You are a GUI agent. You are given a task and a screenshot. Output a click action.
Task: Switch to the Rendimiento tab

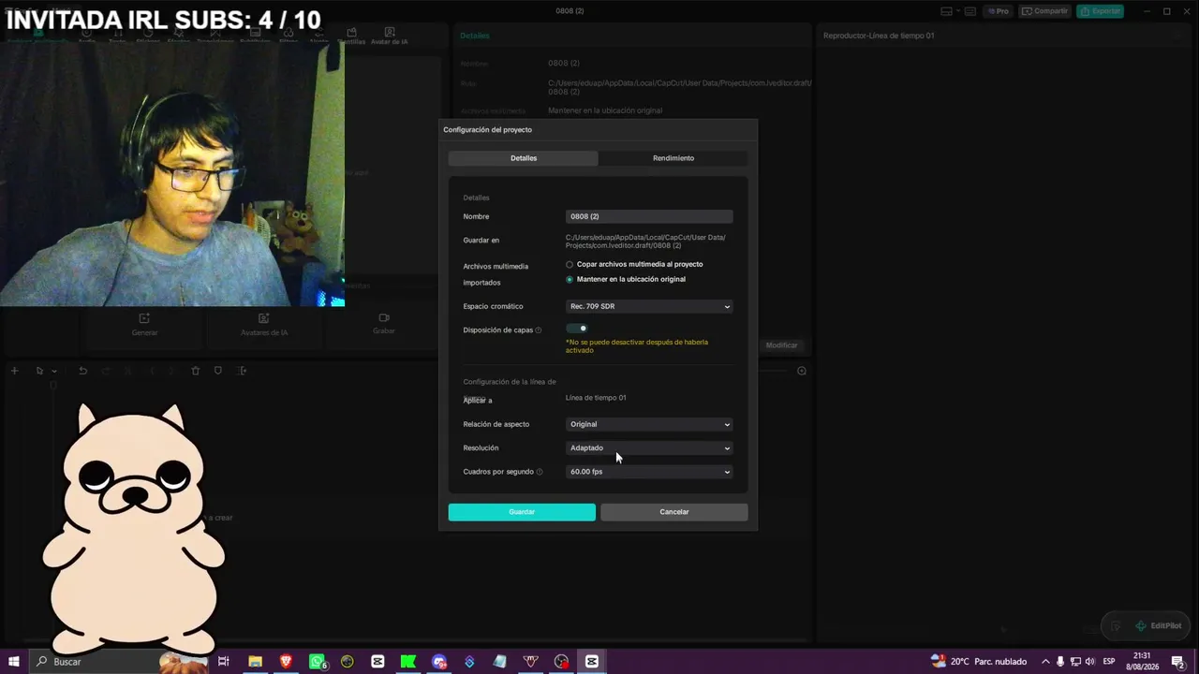click(674, 158)
